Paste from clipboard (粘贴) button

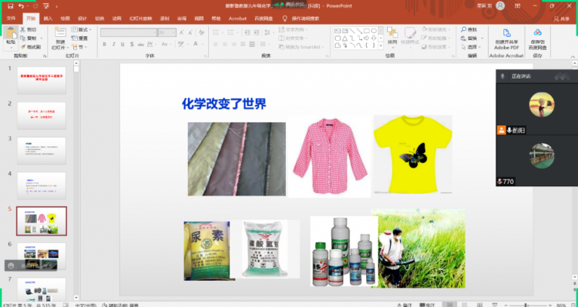point(11,38)
